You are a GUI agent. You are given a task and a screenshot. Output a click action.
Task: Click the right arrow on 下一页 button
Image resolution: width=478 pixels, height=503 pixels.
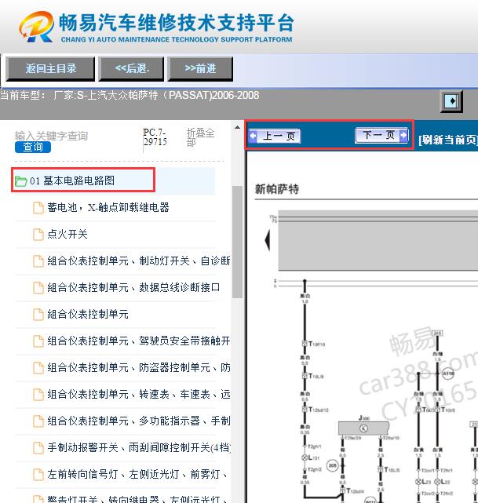tap(403, 135)
